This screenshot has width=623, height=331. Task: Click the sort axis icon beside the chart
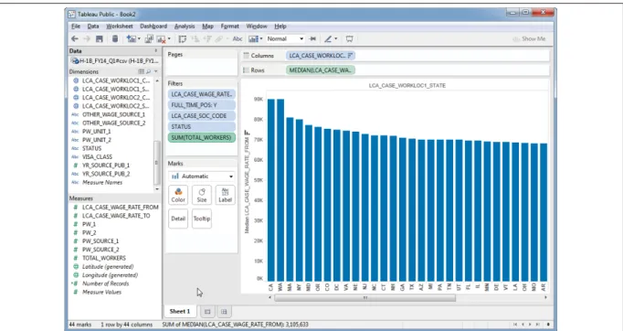(247, 132)
